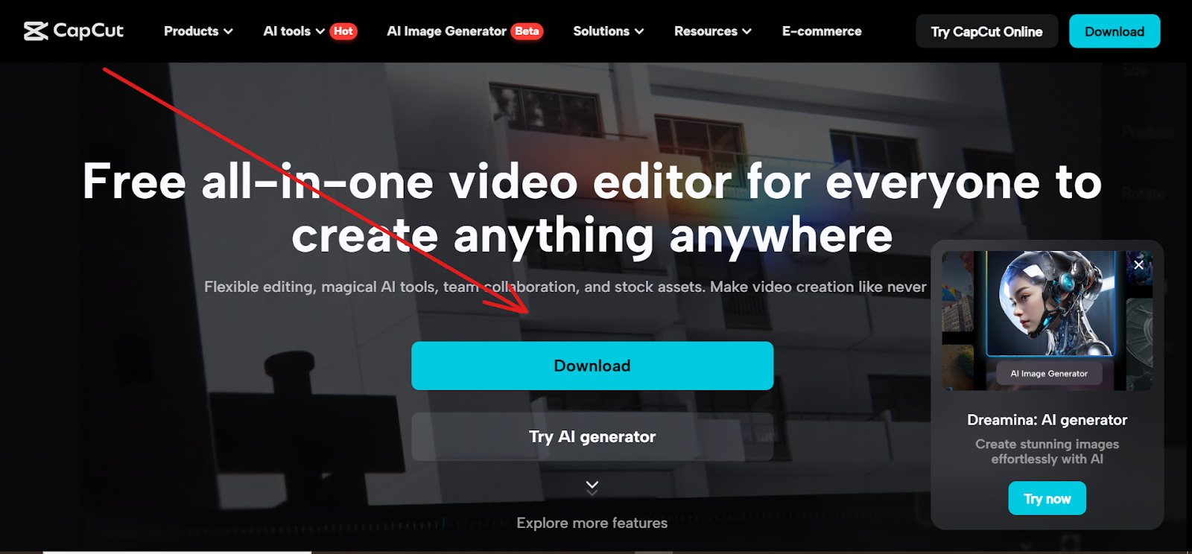The height and width of the screenshot is (554, 1192).
Task: Close the Dreamina popup card
Action: [1138, 264]
